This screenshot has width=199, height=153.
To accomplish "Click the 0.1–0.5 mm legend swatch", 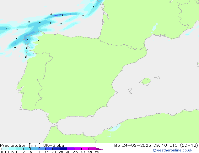I will click(5, 149).
